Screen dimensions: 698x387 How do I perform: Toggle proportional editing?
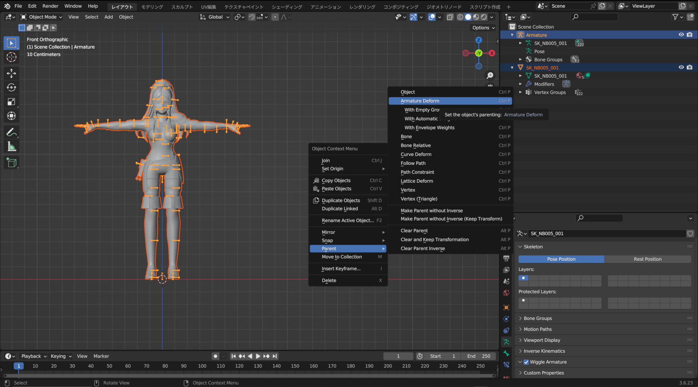[x=275, y=17]
